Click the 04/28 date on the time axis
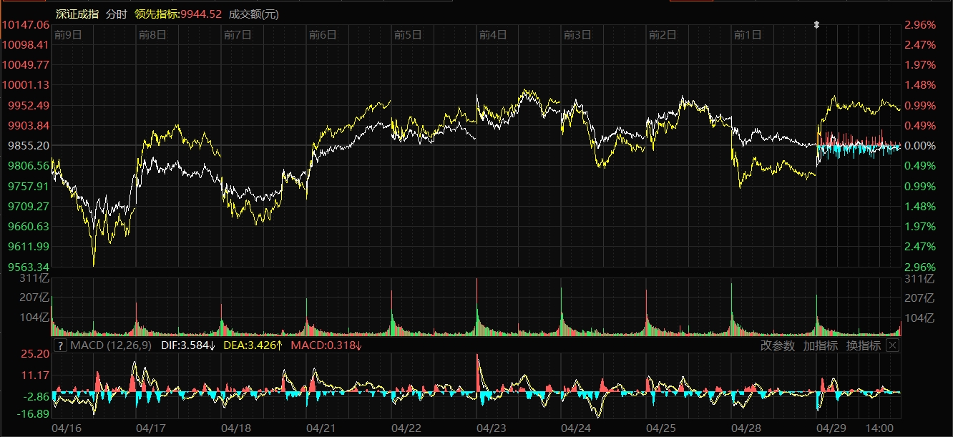This screenshot has height=437, width=953. point(746,428)
